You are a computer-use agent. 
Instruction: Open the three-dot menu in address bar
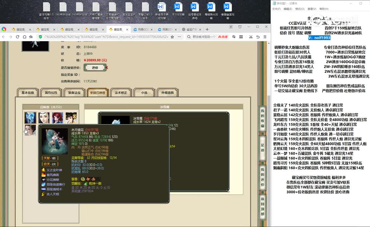click(x=179, y=37)
